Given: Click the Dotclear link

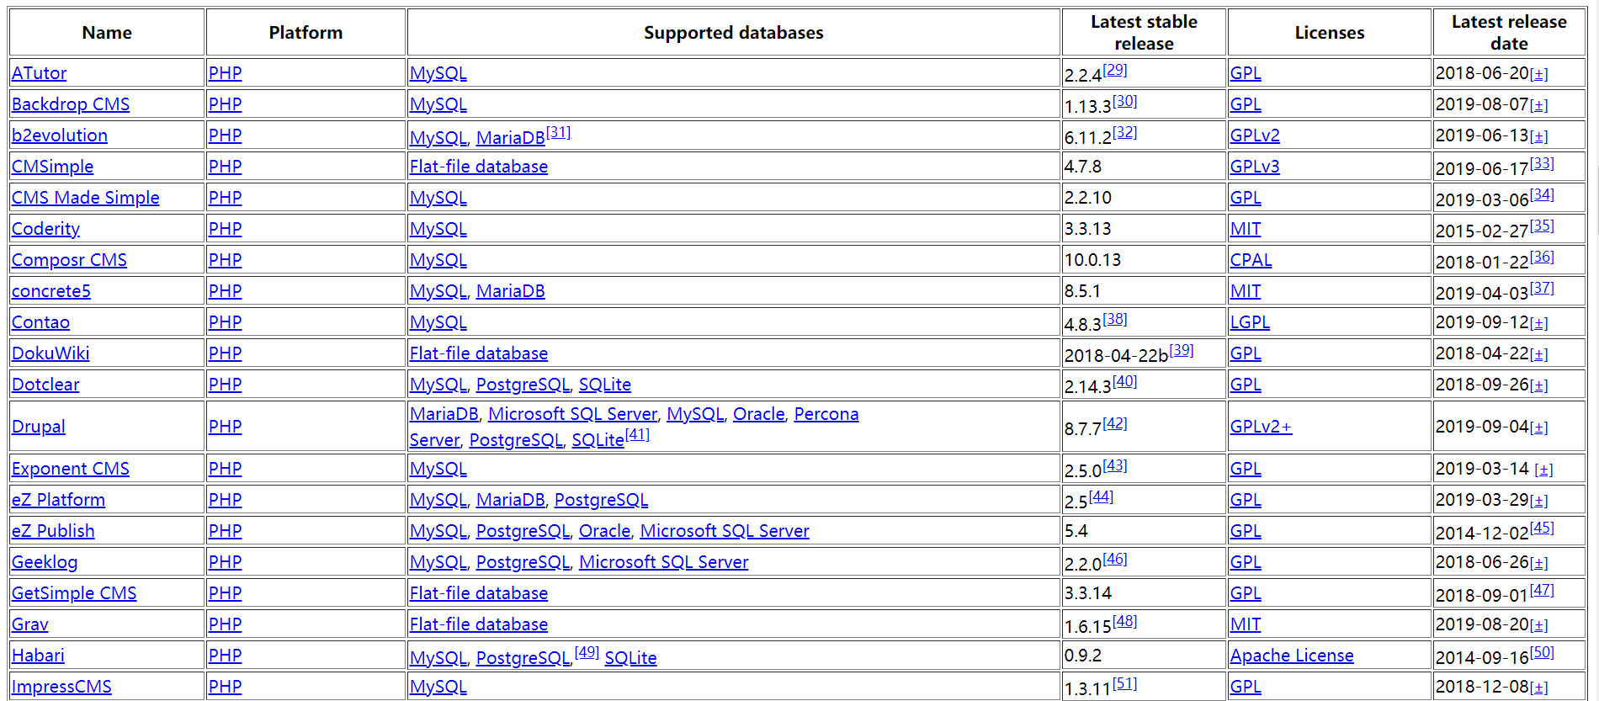Looking at the screenshot, I should point(45,385).
